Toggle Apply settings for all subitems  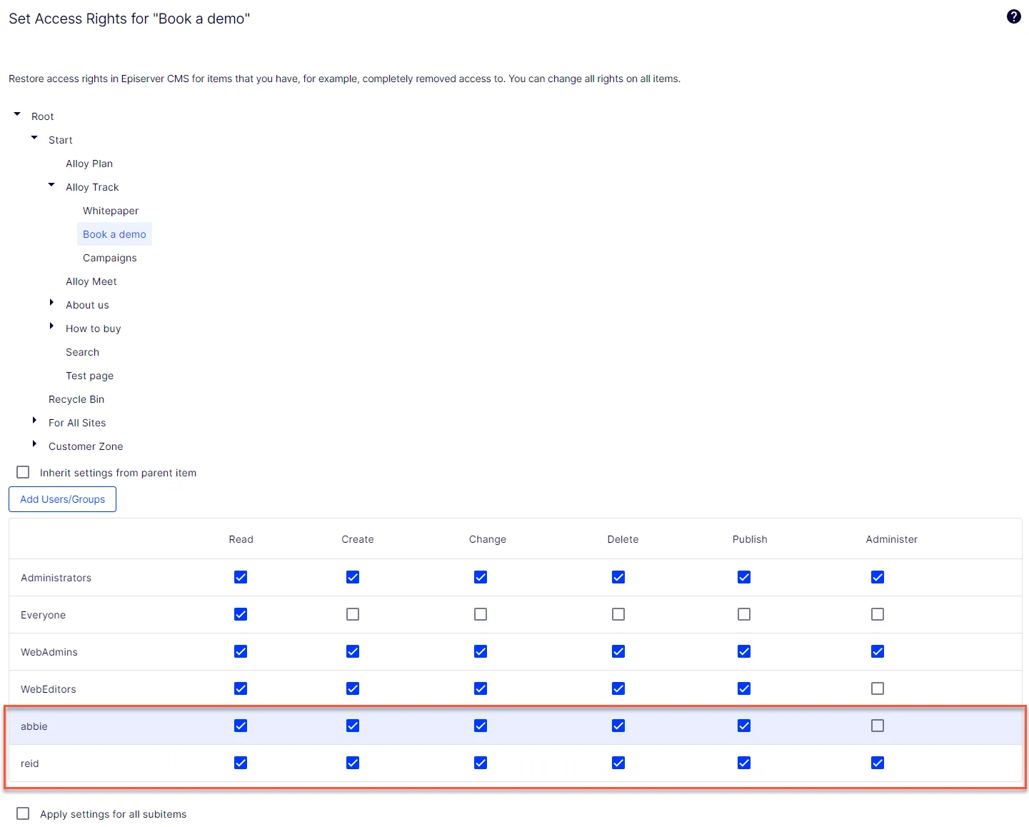[23, 813]
